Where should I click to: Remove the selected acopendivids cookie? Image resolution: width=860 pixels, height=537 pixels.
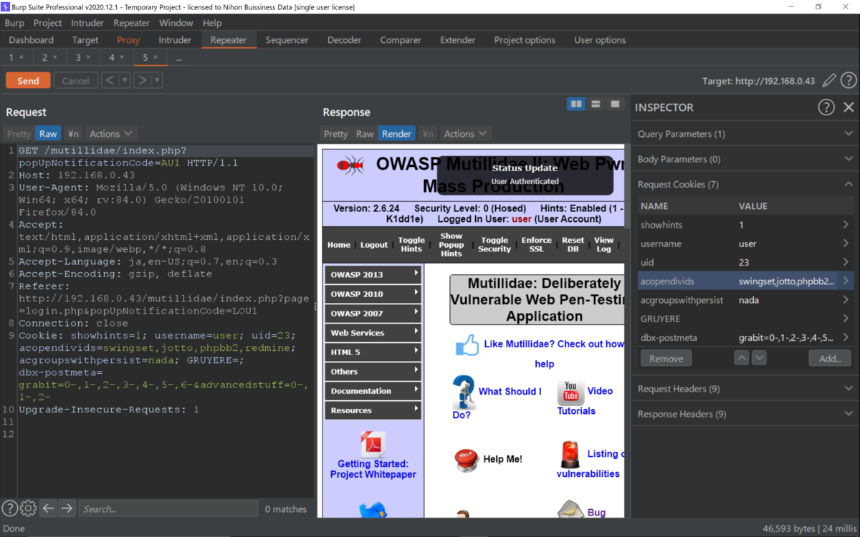coord(666,359)
